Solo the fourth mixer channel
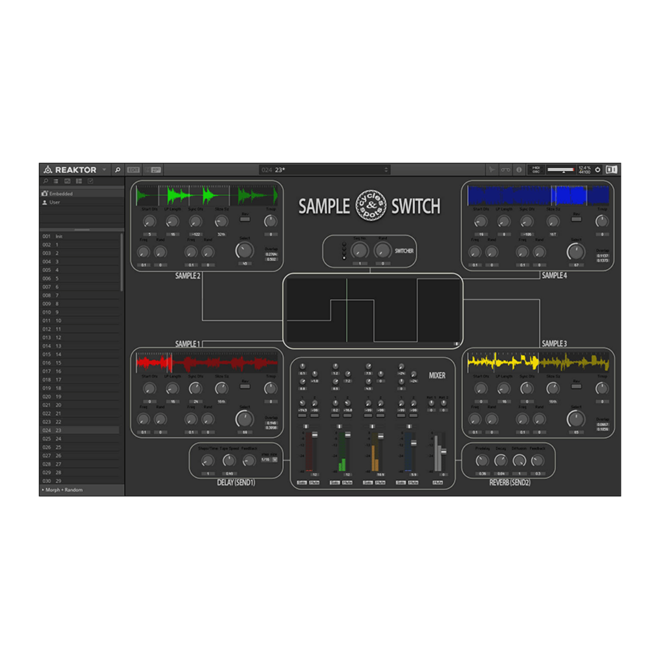 coord(400,483)
